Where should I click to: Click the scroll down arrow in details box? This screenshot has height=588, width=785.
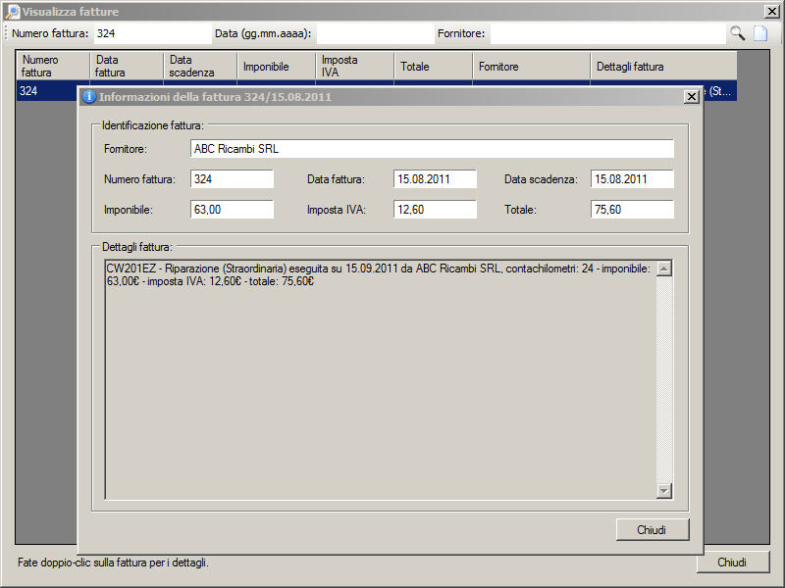tap(664, 491)
